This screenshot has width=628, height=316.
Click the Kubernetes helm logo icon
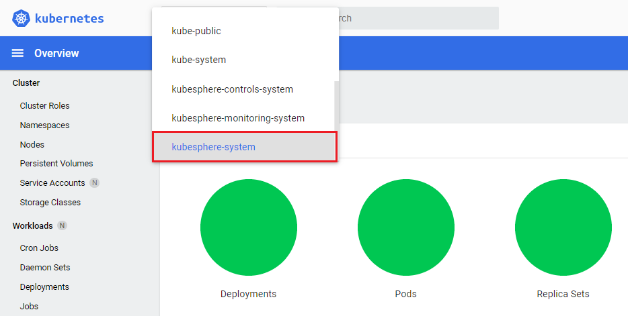[x=22, y=18]
